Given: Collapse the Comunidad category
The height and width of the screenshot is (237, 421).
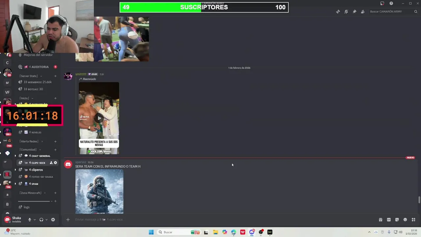Looking at the screenshot, I should pyautogui.click(x=30, y=149).
